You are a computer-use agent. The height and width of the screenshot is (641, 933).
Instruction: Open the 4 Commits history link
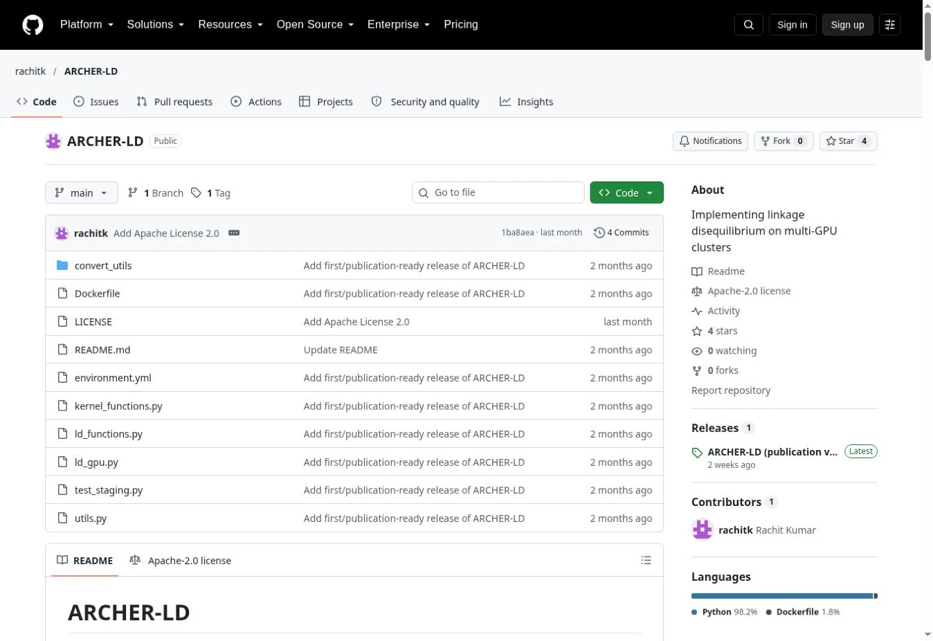(x=622, y=233)
